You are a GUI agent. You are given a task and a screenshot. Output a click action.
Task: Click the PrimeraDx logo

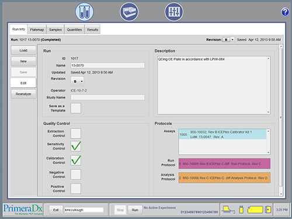click(23, 210)
